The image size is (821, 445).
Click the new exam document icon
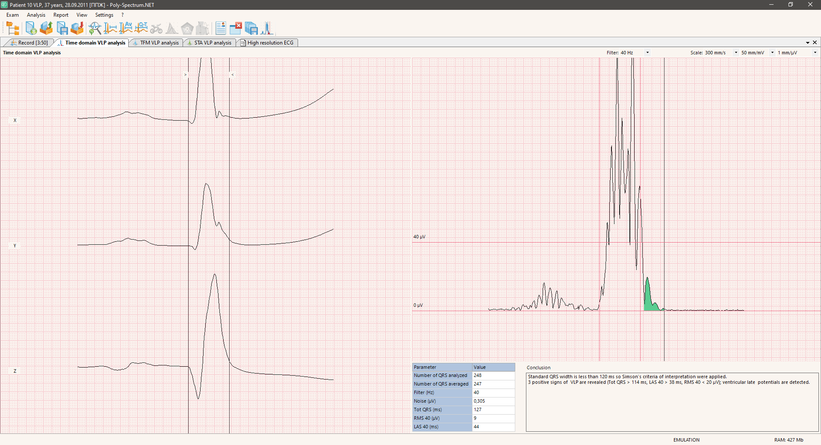tap(31, 29)
